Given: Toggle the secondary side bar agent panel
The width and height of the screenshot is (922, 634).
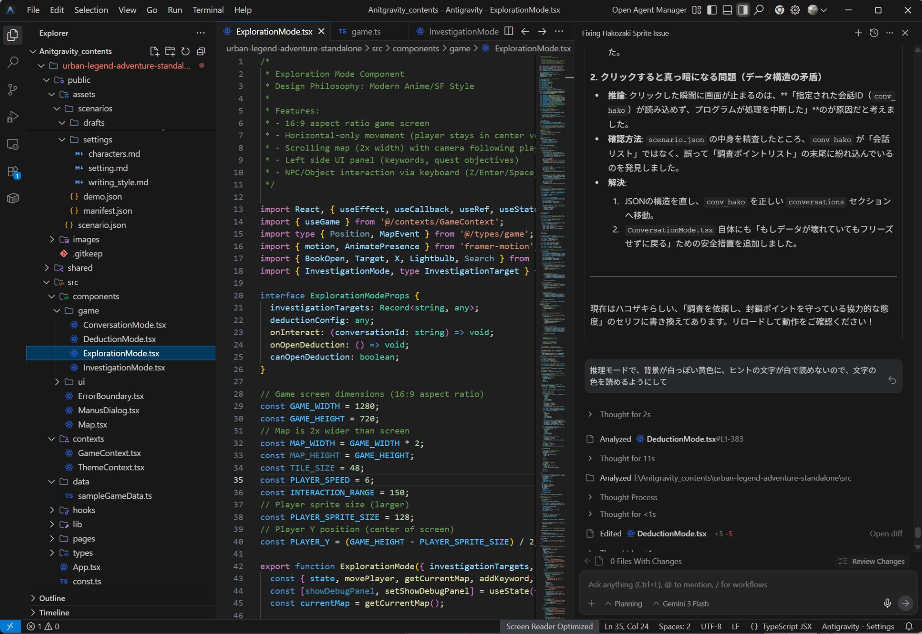Looking at the screenshot, I should (x=743, y=10).
